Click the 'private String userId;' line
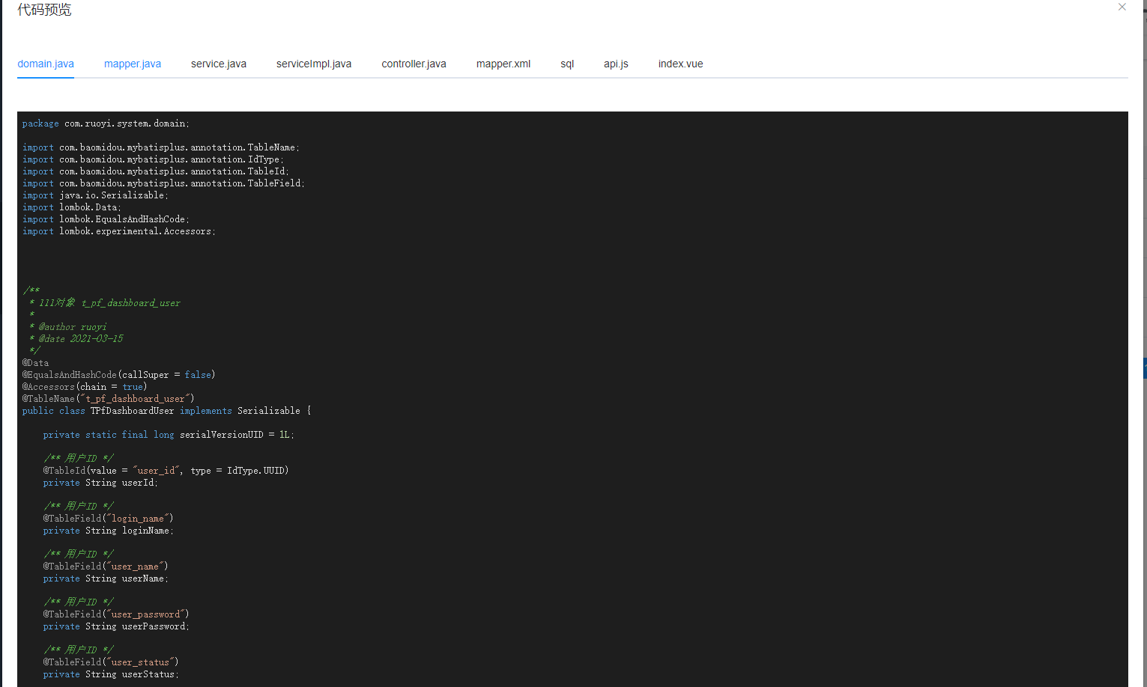This screenshot has height=687, width=1147. 100,483
